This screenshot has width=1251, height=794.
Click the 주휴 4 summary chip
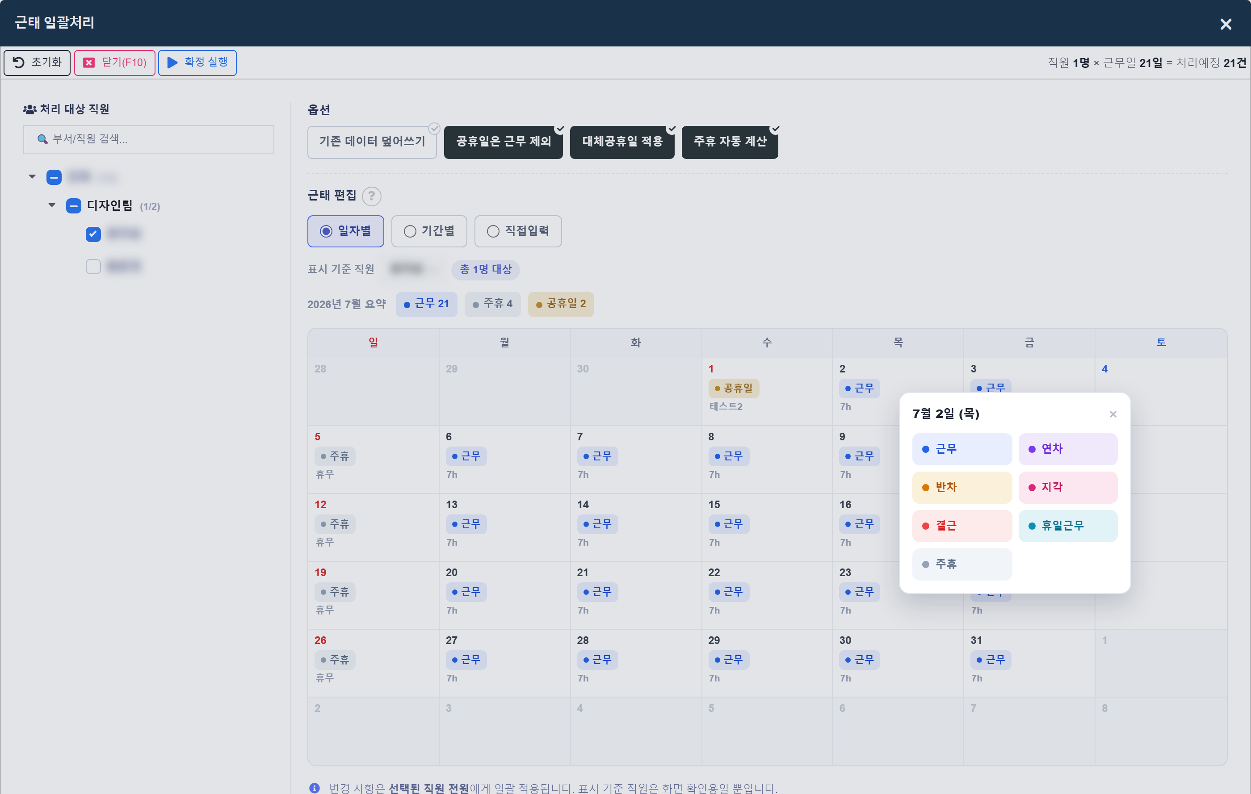(x=492, y=304)
